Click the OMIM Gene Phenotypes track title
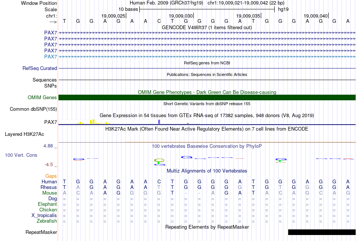This screenshot has width=356, height=241. pyautogui.click(x=207, y=92)
